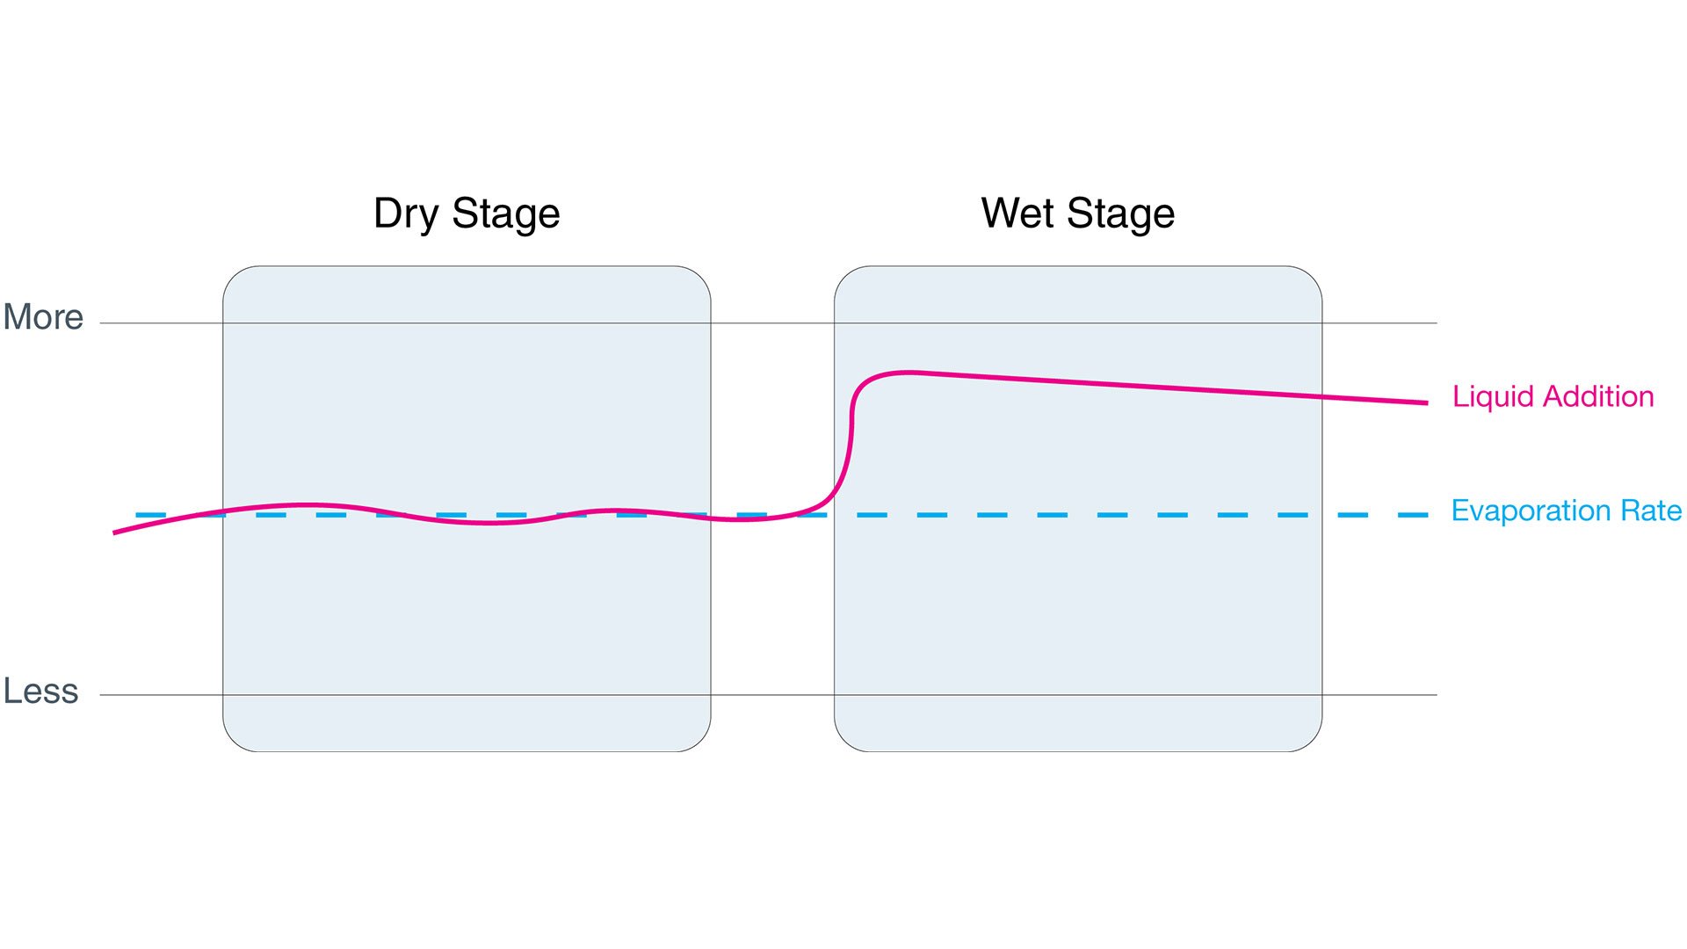Viewport: 1687px width, 949px height.
Task: Click the pink curve peak in Wet Stage
Action: [909, 373]
